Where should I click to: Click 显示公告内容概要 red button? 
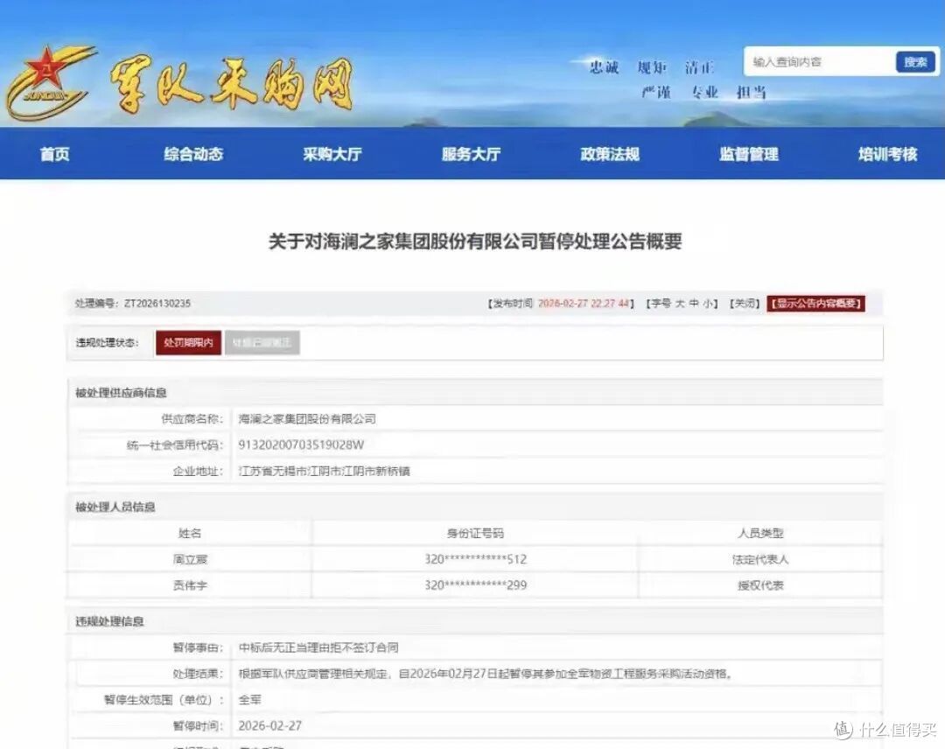tap(816, 303)
